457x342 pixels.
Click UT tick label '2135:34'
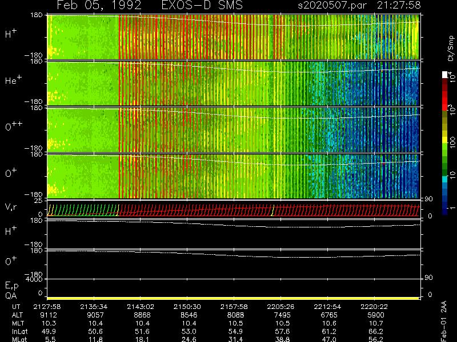tap(94, 307)
